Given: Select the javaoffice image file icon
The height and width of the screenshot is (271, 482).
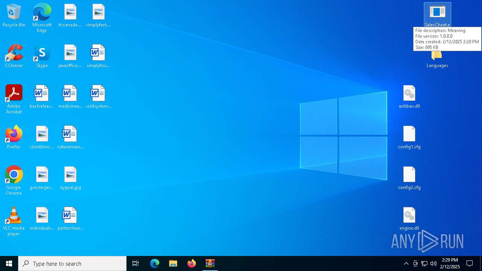Looking at the screenshot, I should (x=70, y=56).
